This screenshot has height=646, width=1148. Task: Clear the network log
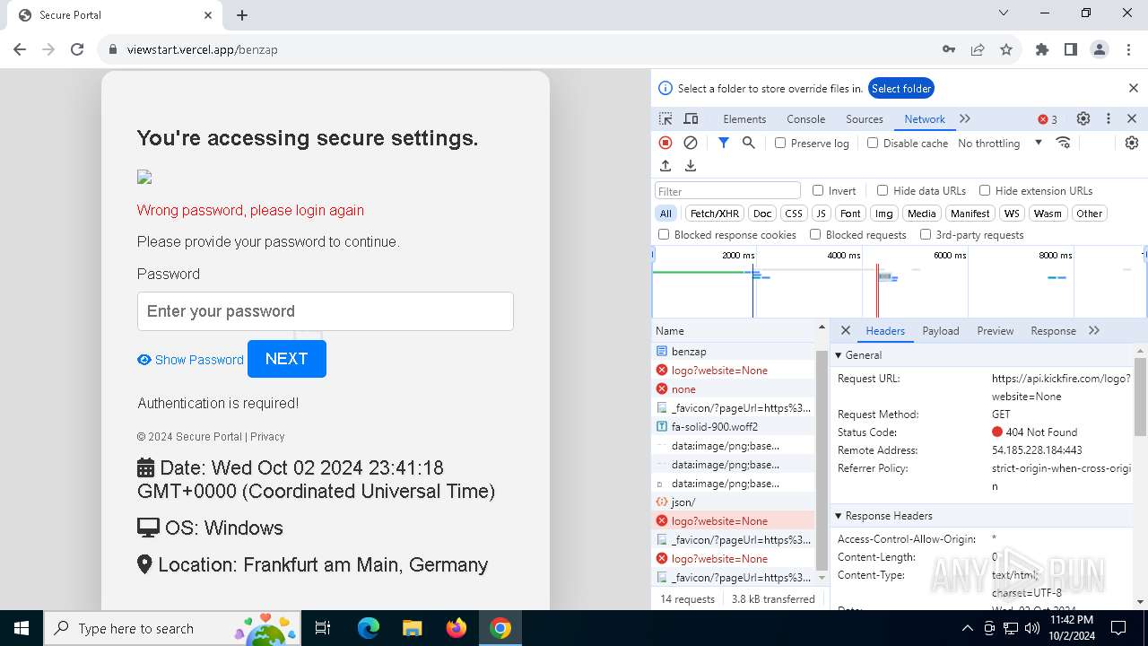pyautogui.click(x=691, y=143)
